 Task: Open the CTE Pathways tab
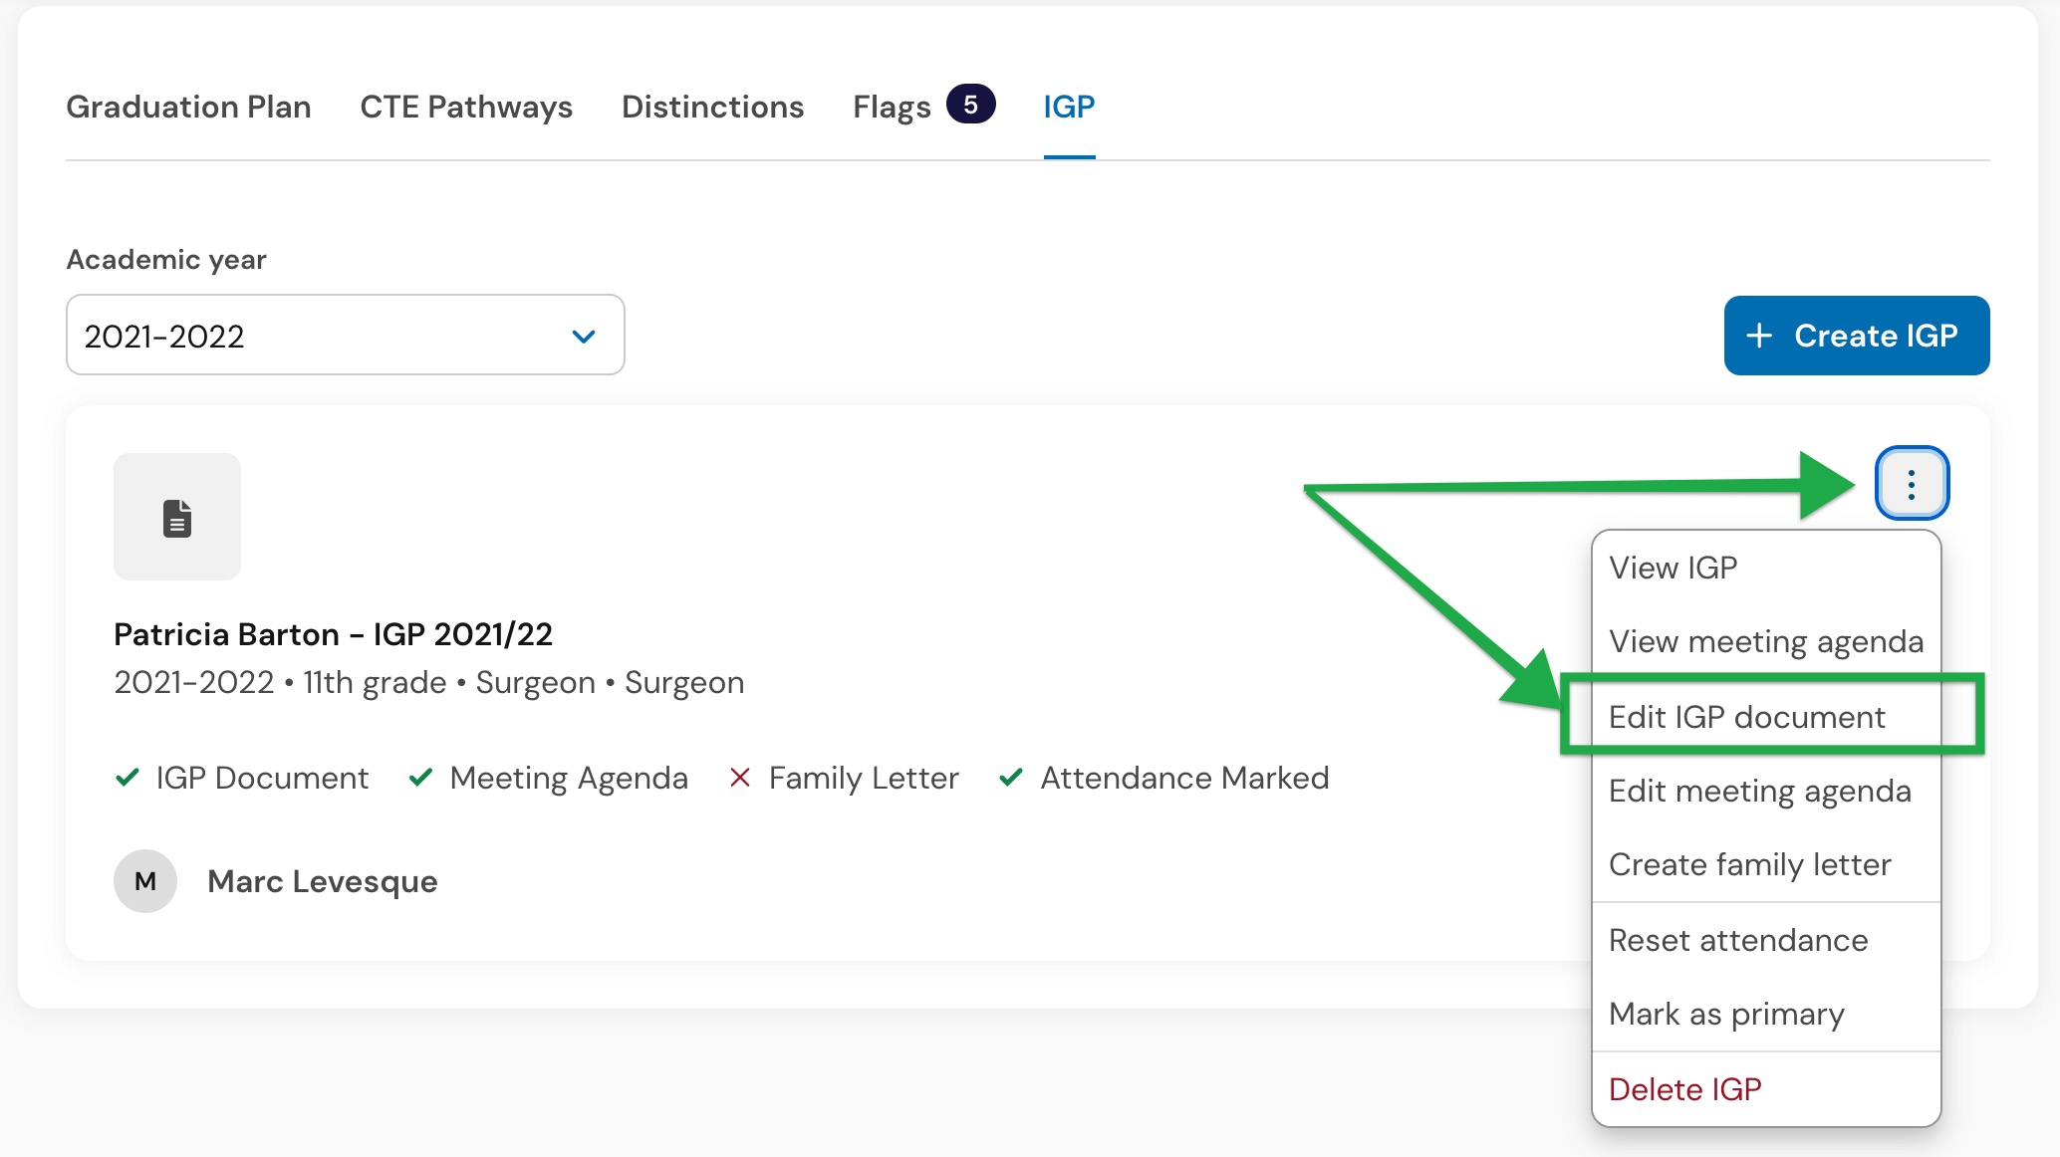(466, 107)
